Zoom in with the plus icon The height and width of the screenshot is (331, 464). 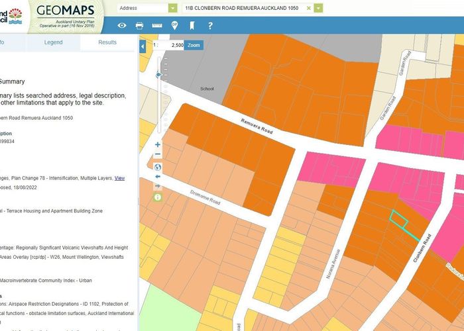[x=158, y=144]
